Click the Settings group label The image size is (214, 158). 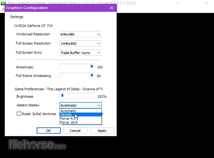tap(17, 17)
